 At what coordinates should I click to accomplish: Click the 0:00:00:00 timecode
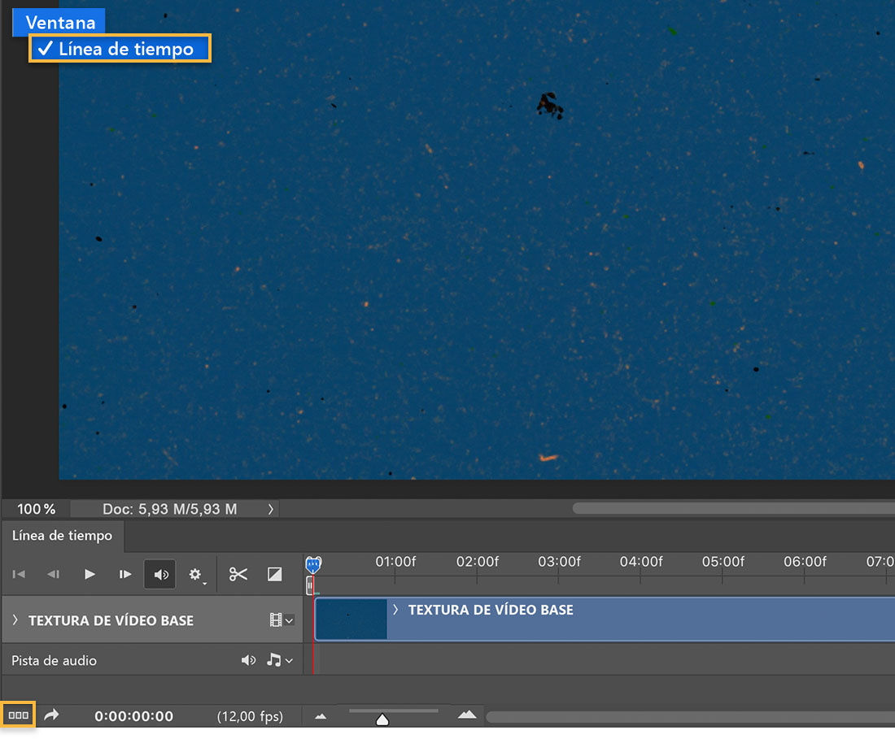pyautogui.click(x=133, y=716)
